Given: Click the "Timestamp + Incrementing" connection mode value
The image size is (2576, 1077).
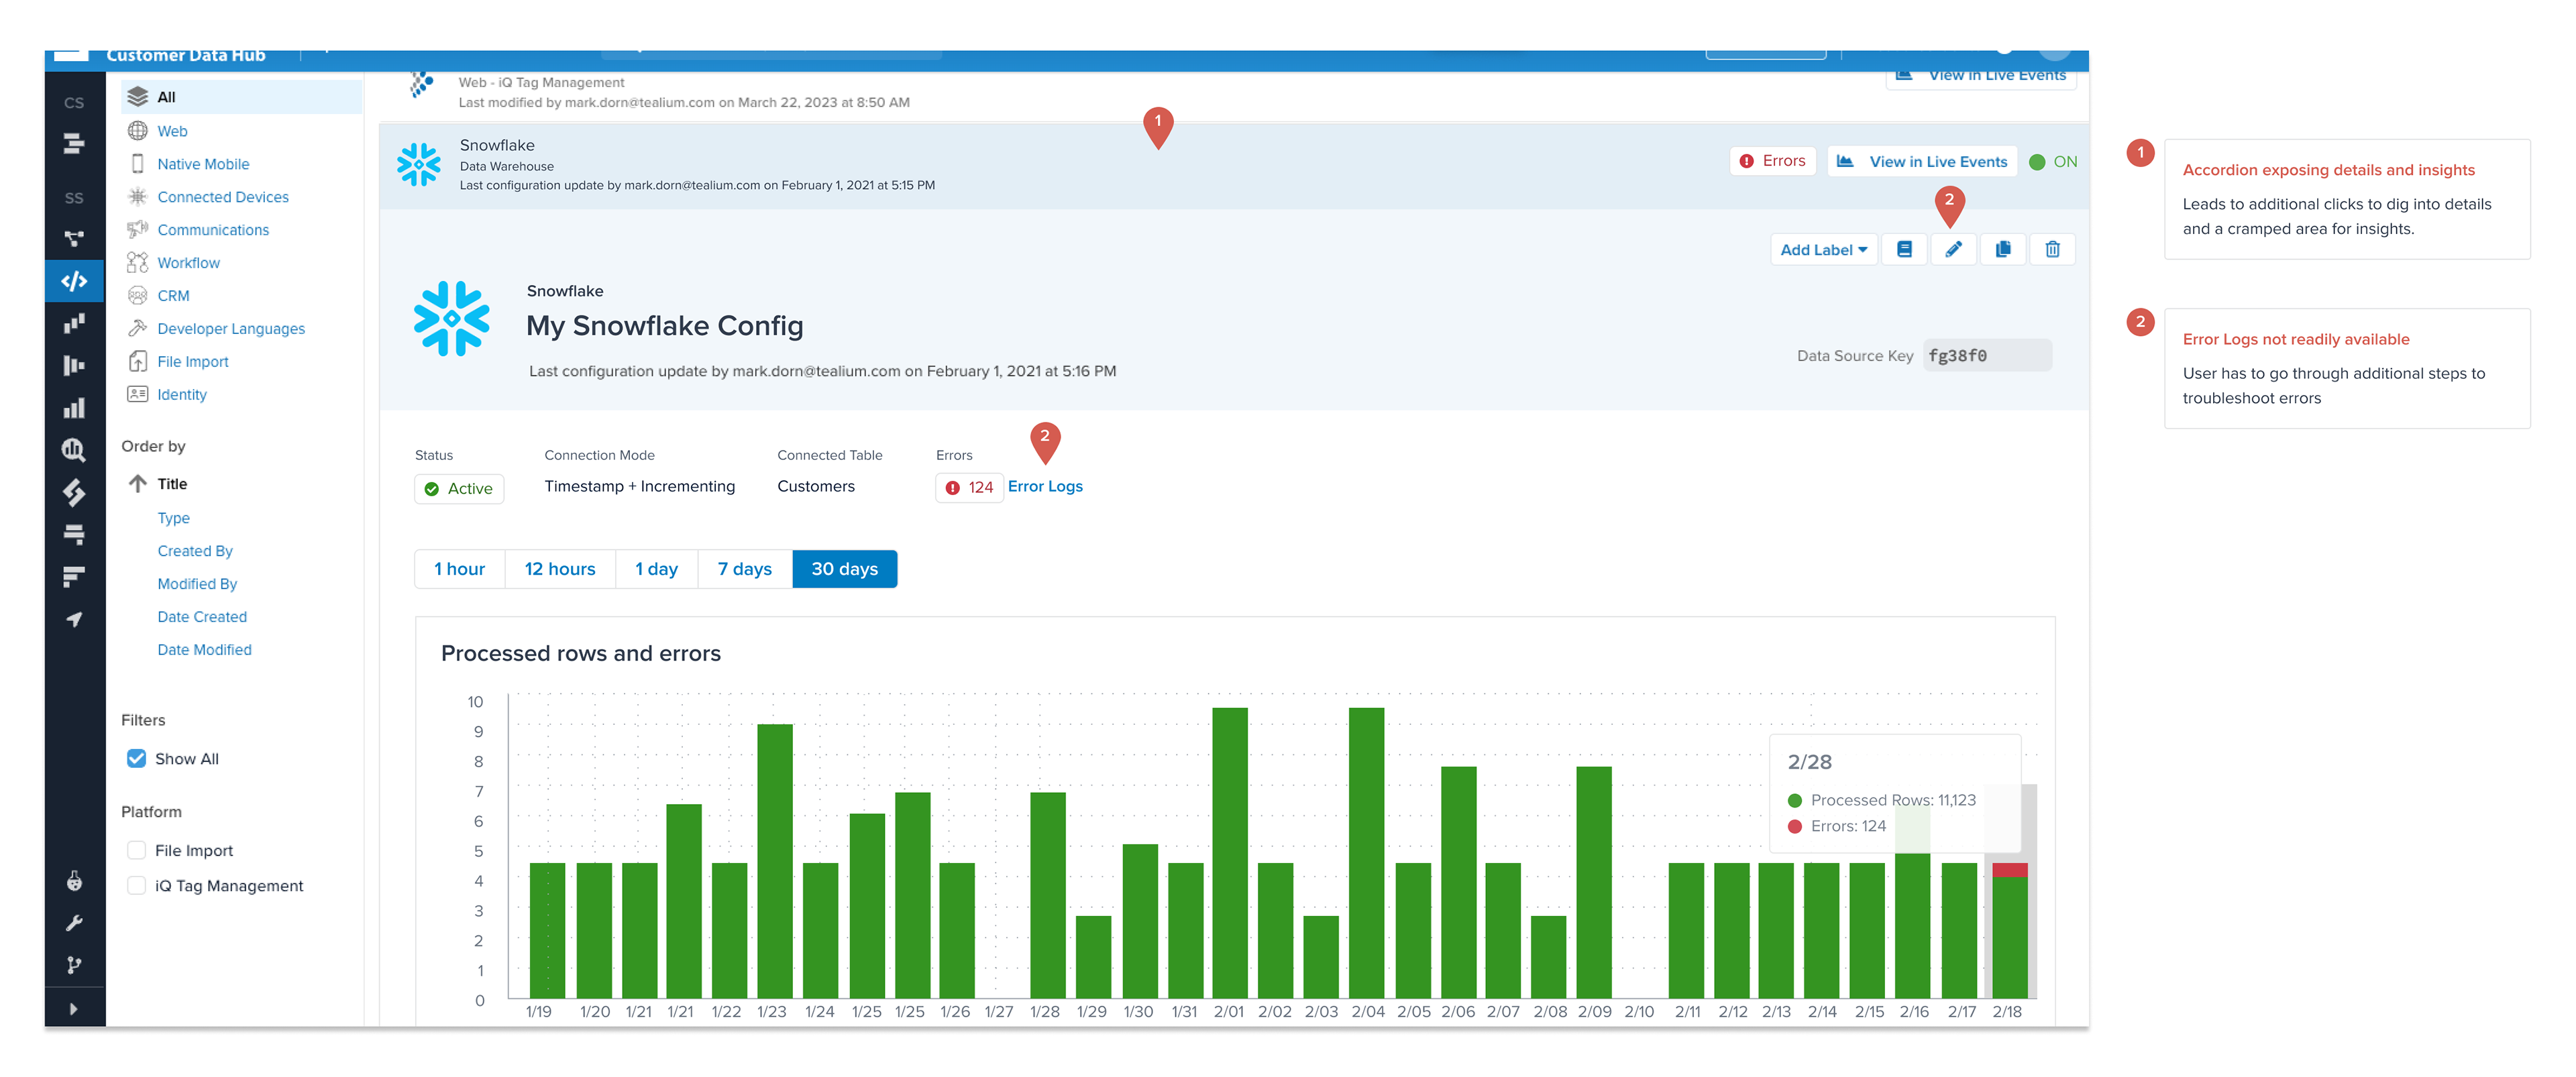Looking at the screenshot, I should [x=640, y=486].
